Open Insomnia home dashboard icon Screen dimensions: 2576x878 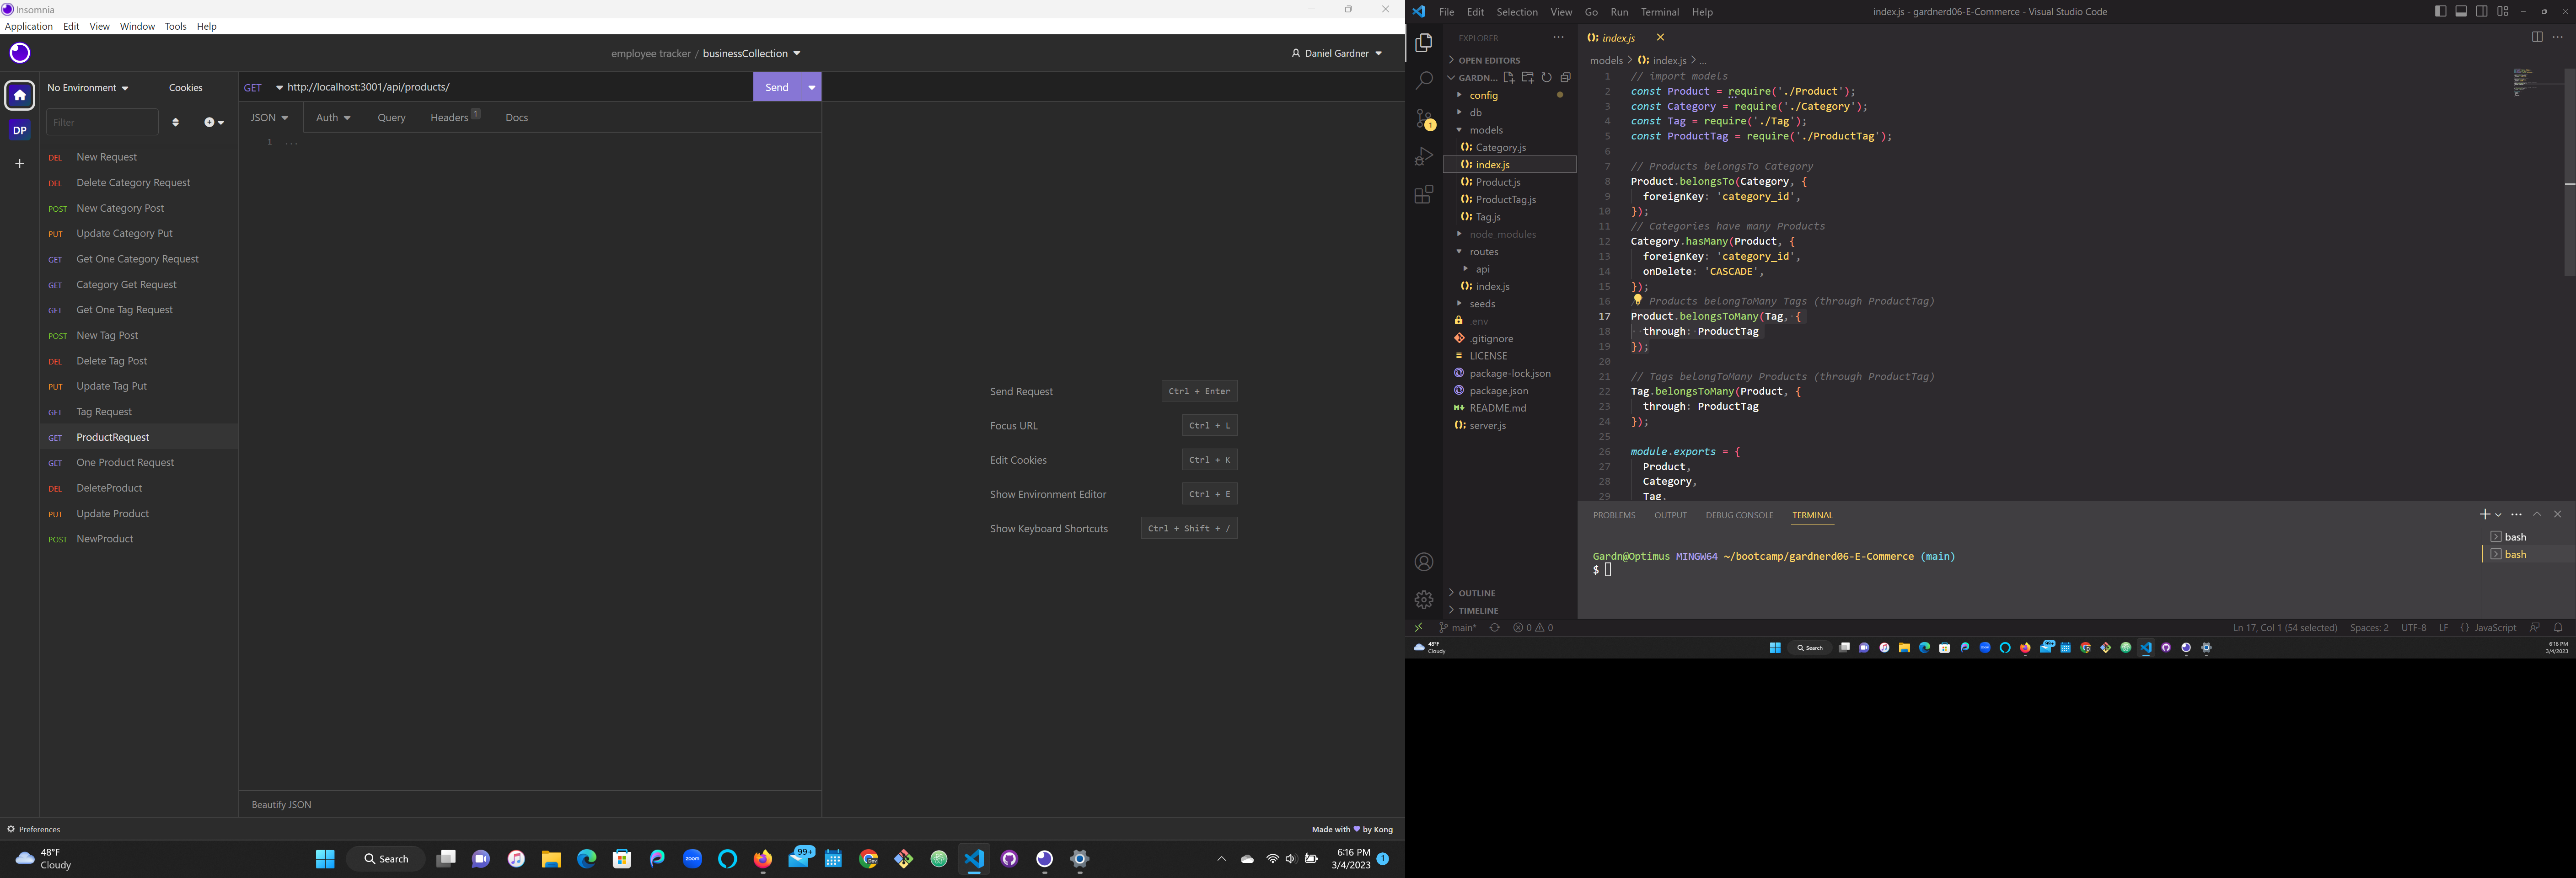(x=19, y=95)
